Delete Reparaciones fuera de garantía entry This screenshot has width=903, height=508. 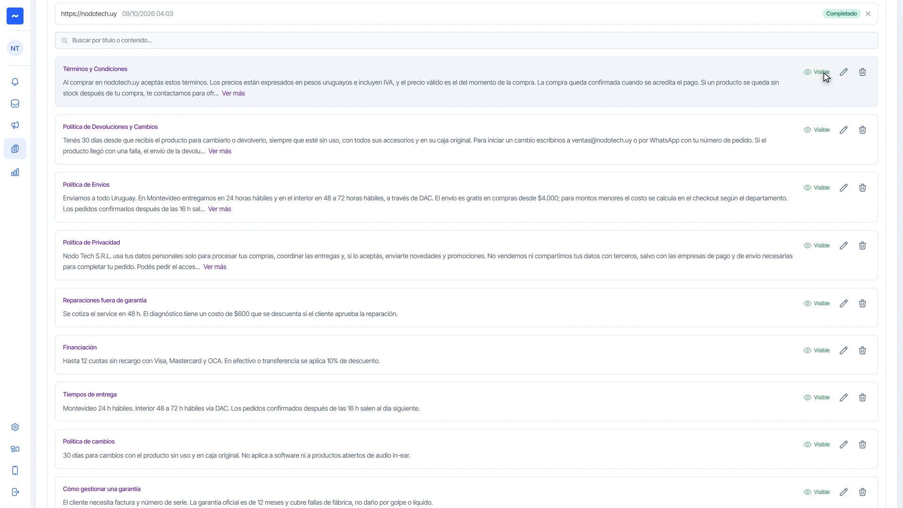click(x=863, y=303)
